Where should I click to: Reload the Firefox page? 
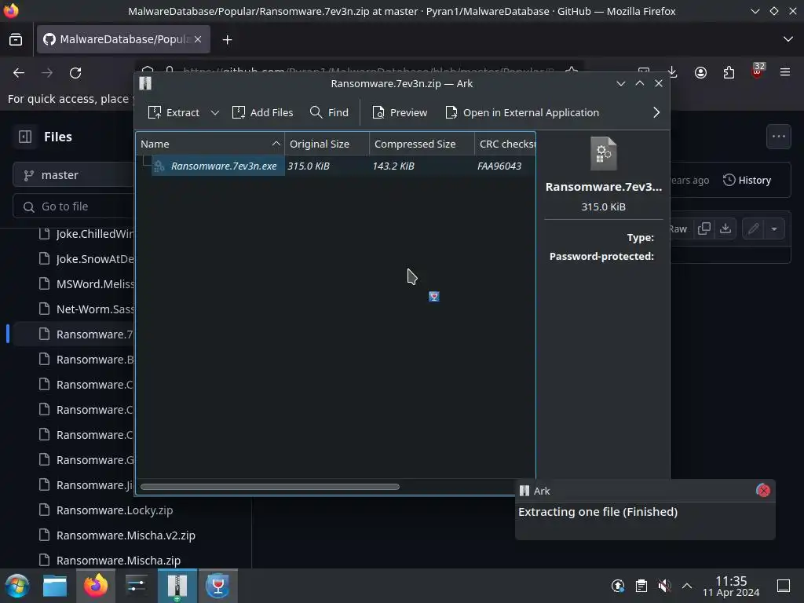(x=75, y=73)
